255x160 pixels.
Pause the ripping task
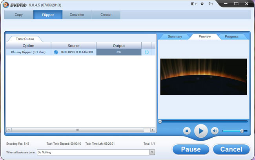pos(191,149)
